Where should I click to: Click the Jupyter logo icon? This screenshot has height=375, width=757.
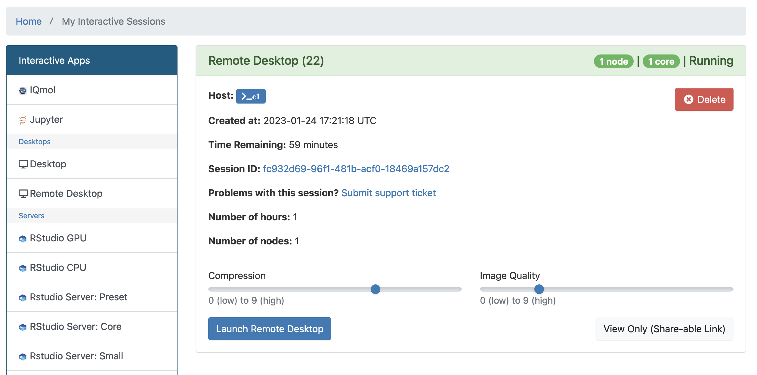pyautogui.click(x=23, y=120)
